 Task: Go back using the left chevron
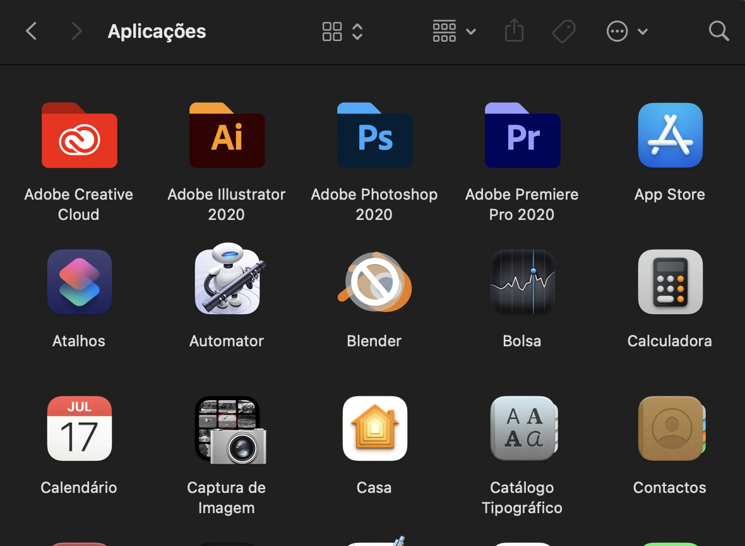32,32
